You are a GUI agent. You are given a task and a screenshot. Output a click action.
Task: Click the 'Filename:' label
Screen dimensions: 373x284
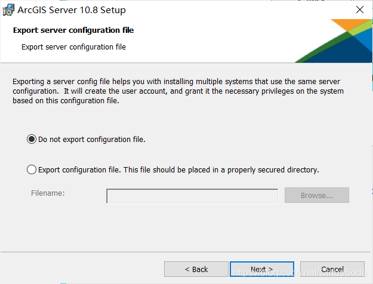click(48, 193)
